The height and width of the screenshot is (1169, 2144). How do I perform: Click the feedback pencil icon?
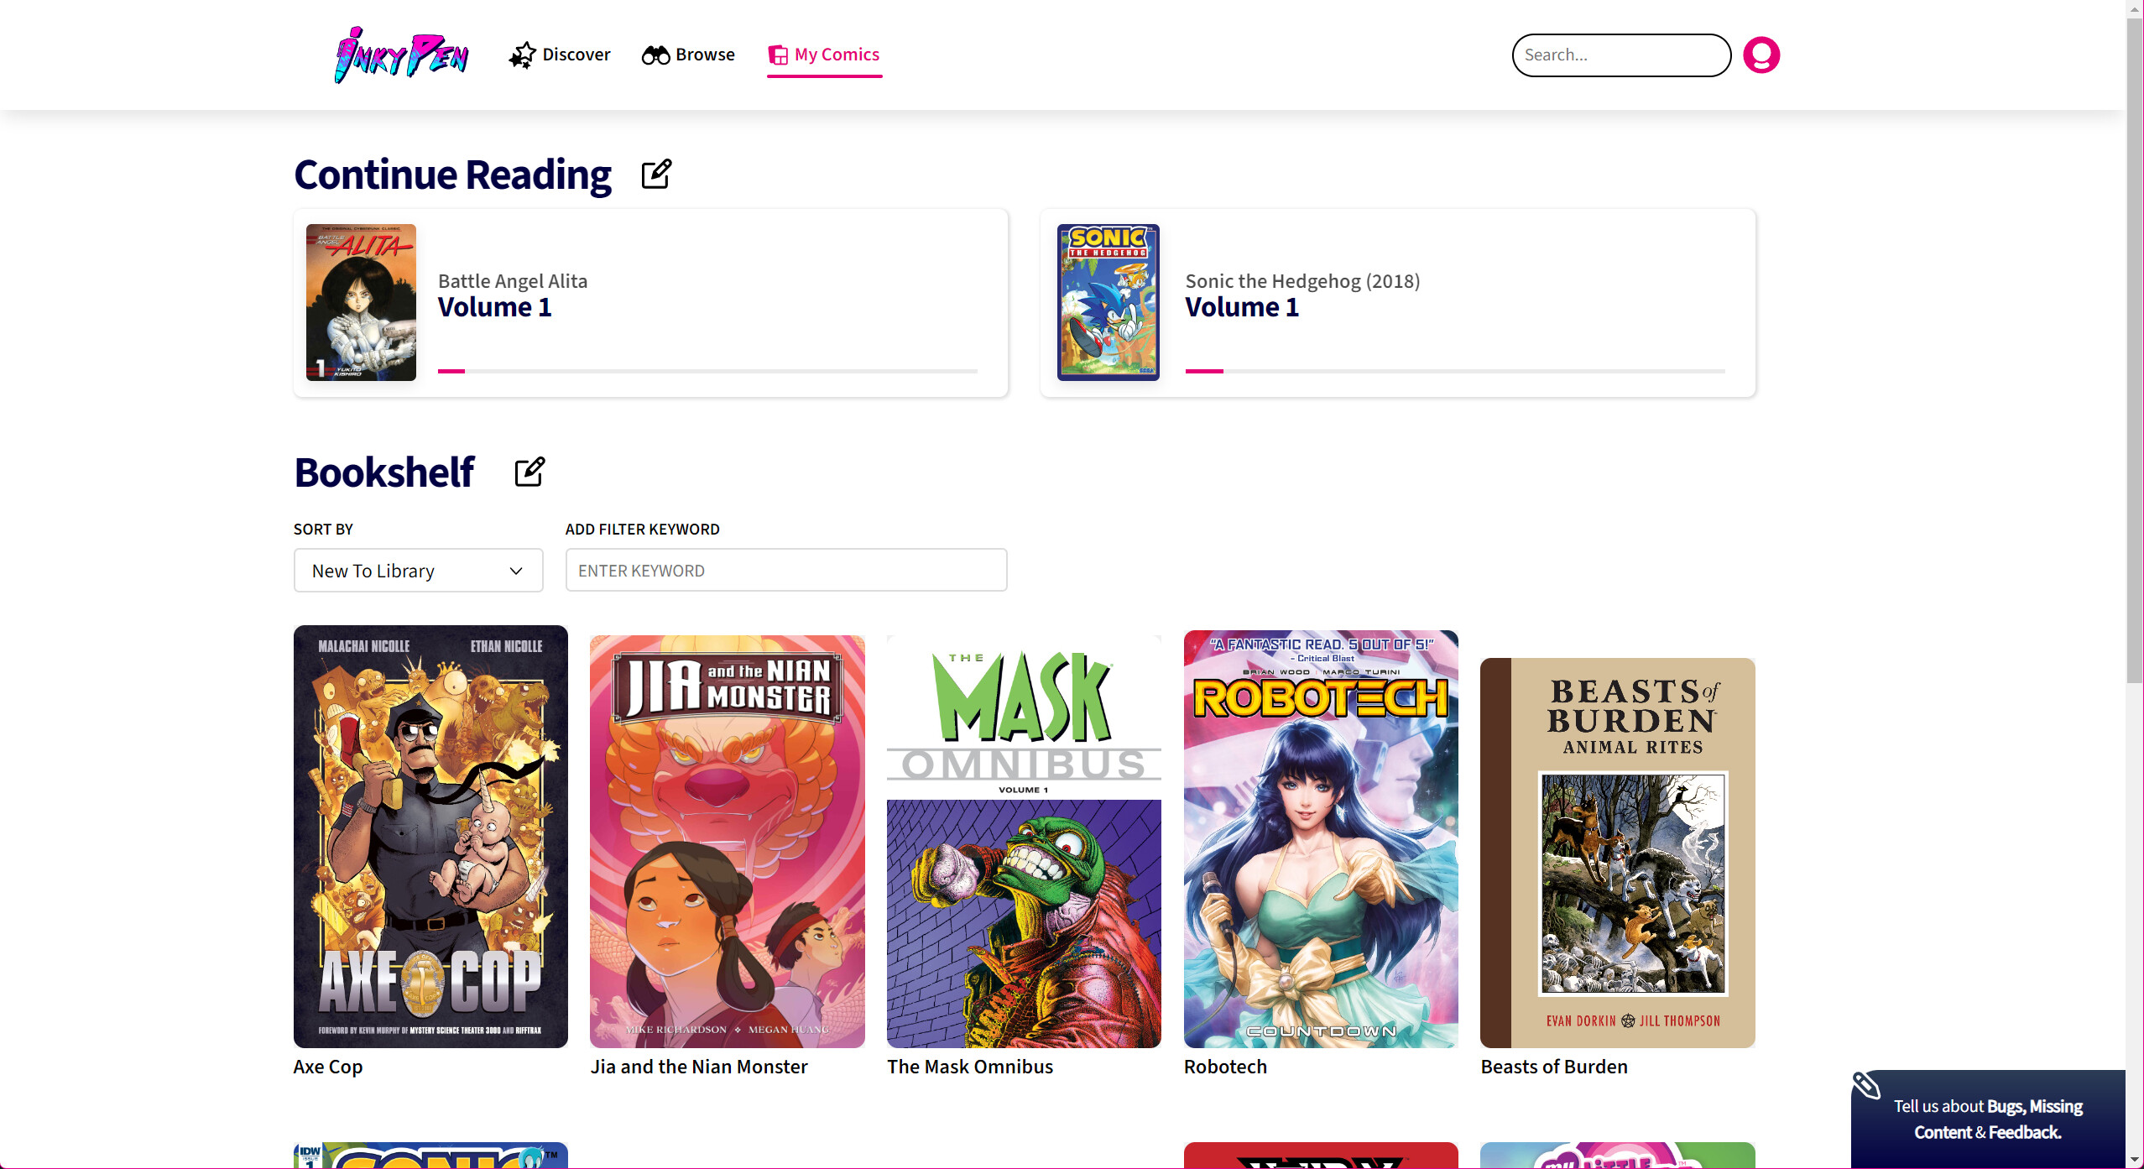pyautogui.click(x=1866, y=1085)
